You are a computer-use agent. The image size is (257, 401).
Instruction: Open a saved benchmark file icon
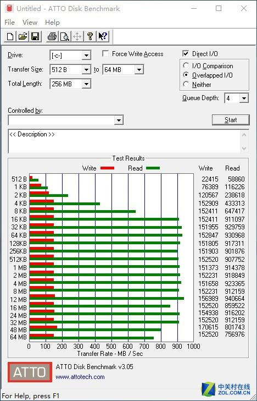(x=23, y=36)
